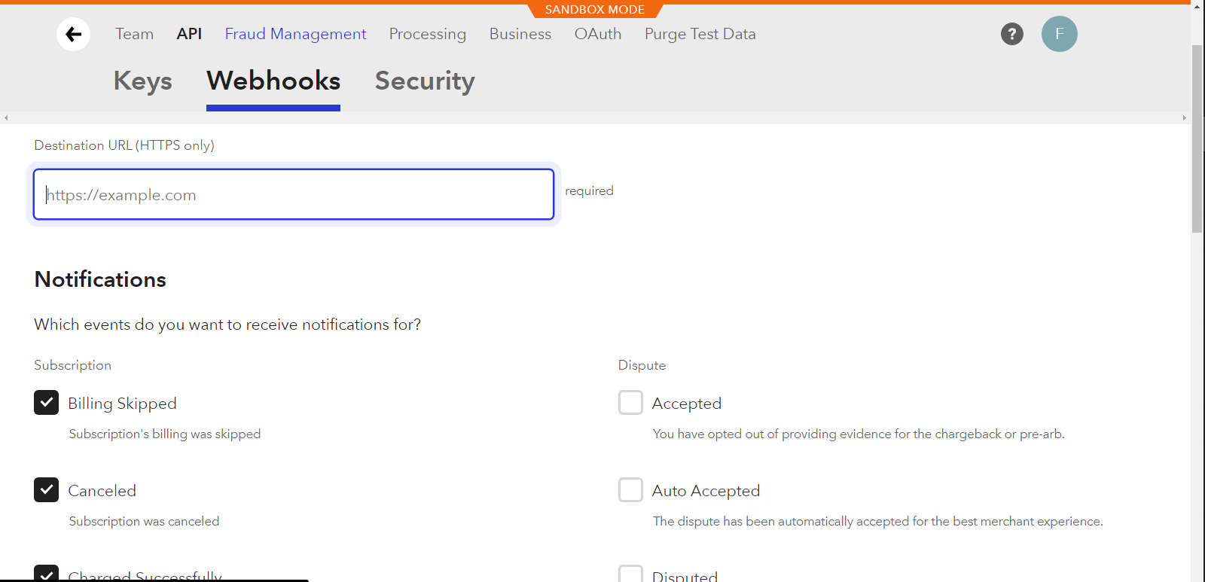This screenshot has height=582, width=1205.
Task: Open the Security tab
Action: 425,81
